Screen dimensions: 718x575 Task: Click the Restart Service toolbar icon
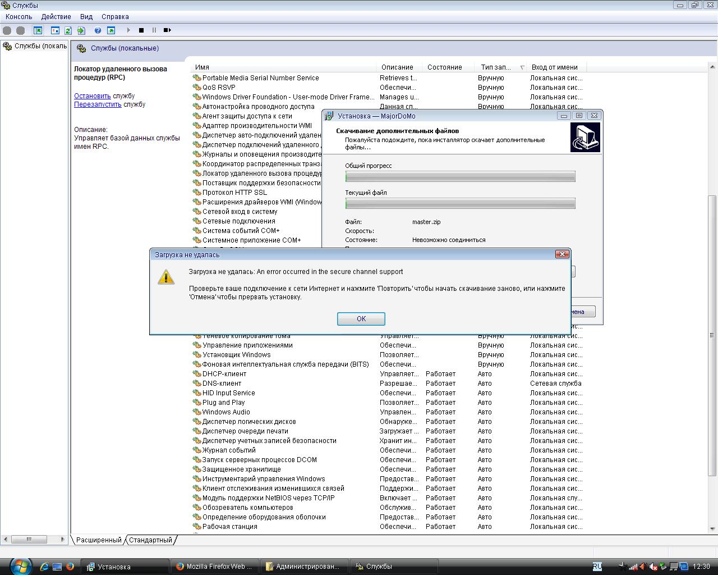tap(167, 30)
